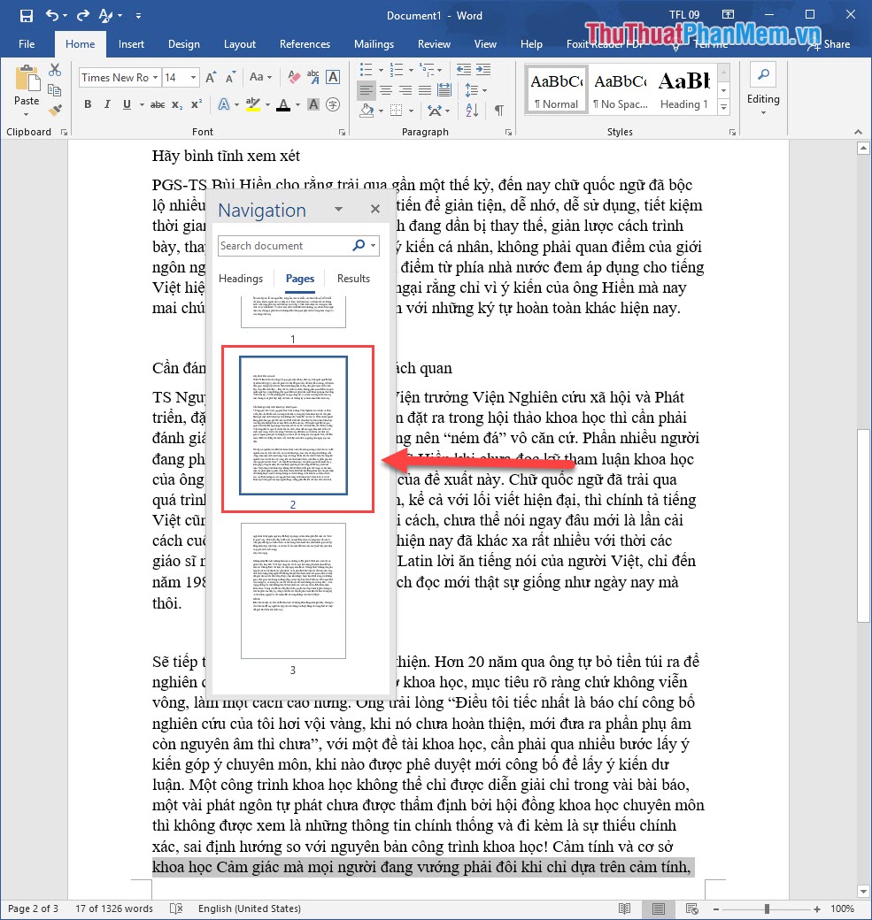Show Headings in the Navigation pane
Screen dimensions: 872x920
point(241,278)
